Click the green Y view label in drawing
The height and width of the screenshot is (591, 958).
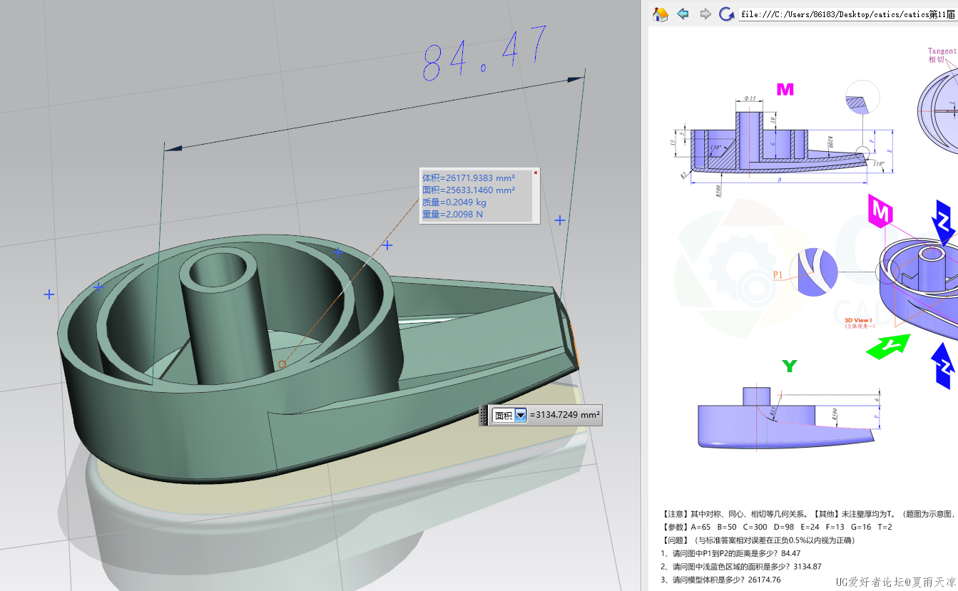789,366
